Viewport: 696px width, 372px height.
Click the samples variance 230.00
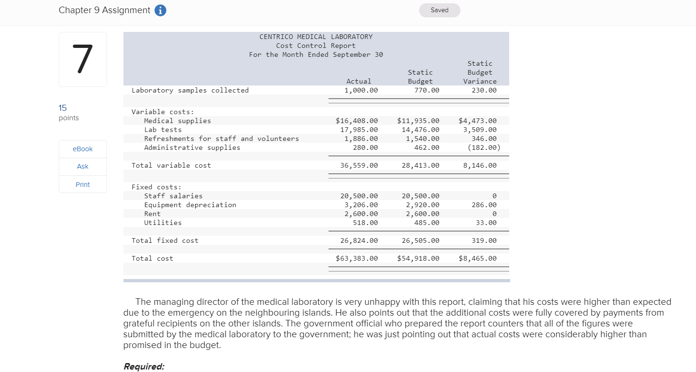click(484, 90)
